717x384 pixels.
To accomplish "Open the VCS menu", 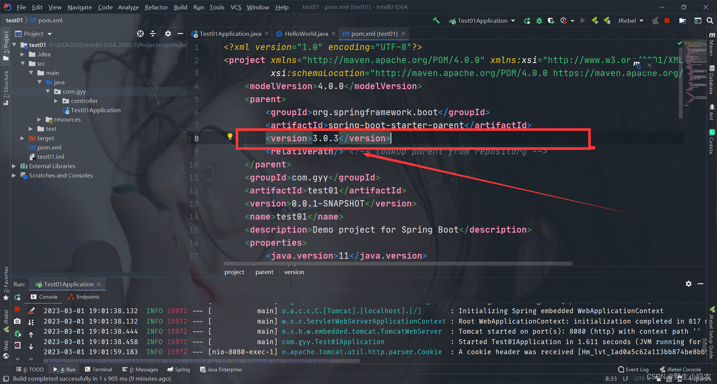I will pos(236,7).
